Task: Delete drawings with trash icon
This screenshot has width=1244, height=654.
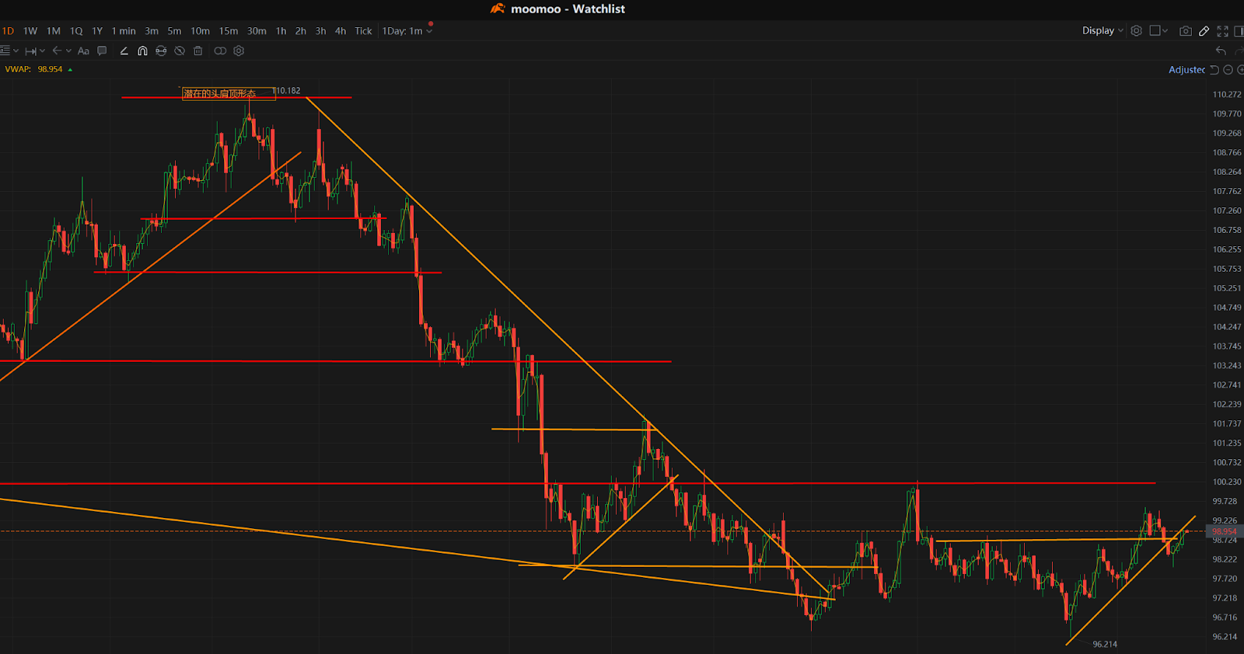Action: tap(198, 51)
